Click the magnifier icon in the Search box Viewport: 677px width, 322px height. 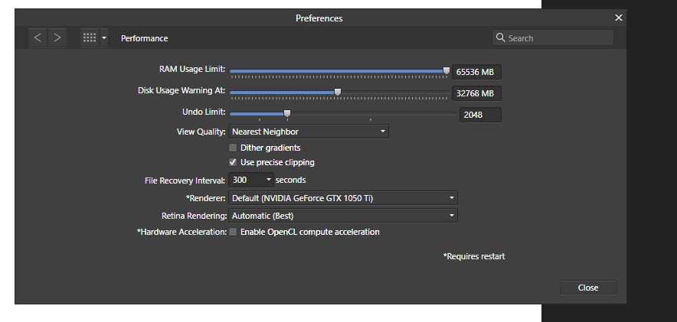(x=500, y=37)
